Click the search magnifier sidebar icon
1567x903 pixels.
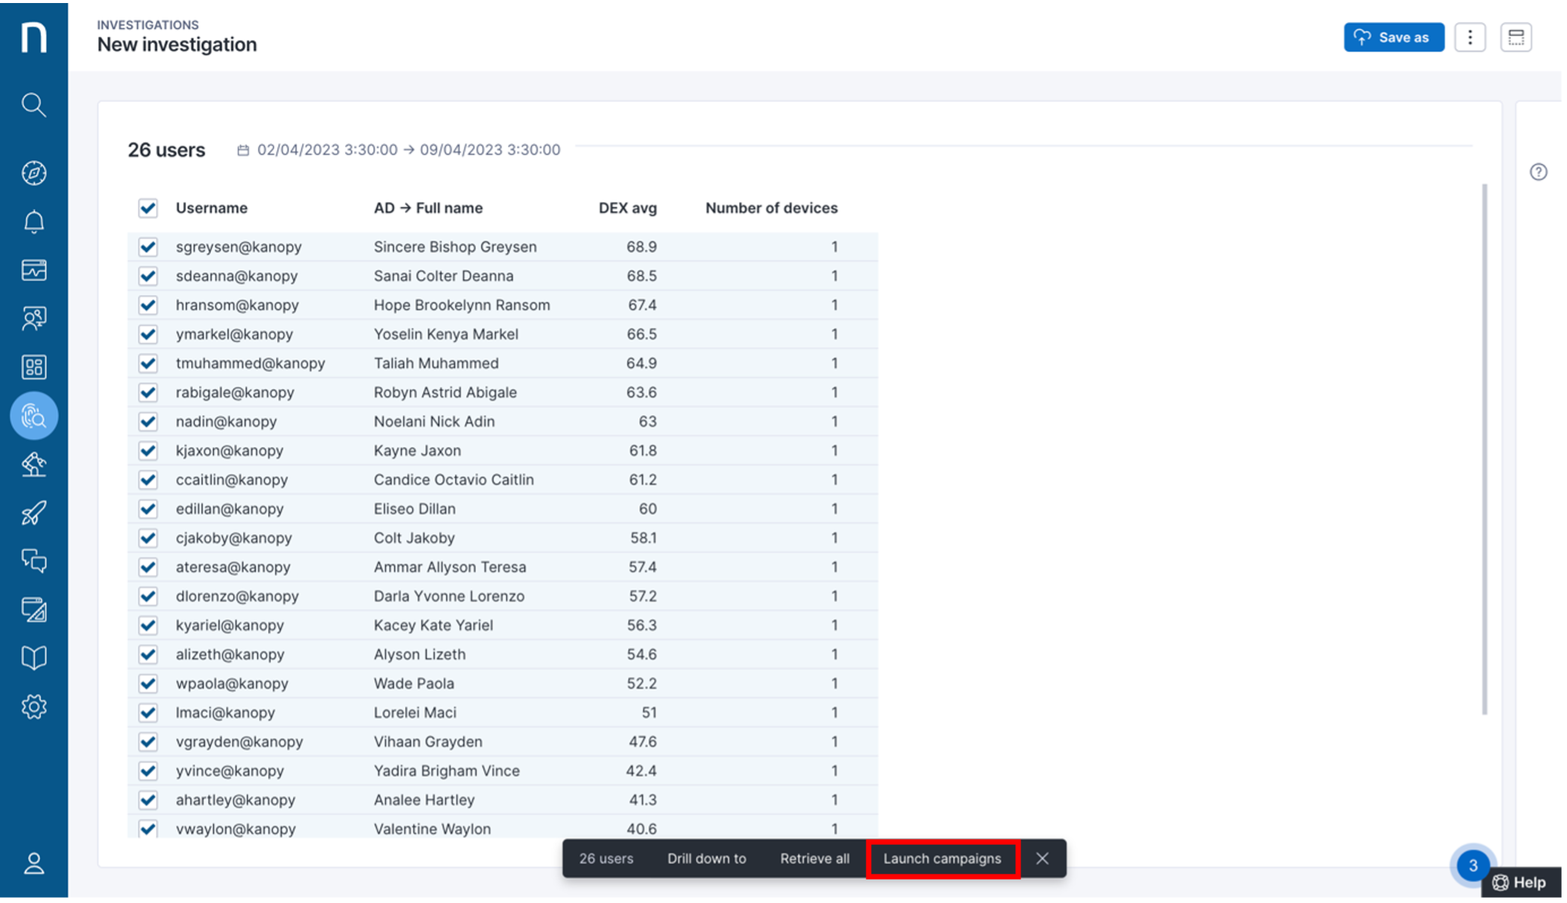33,104
